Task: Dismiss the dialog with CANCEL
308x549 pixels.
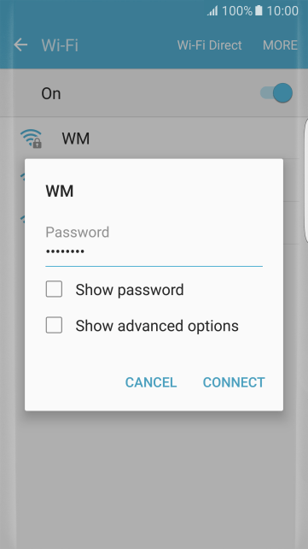Action: [151, 382]
